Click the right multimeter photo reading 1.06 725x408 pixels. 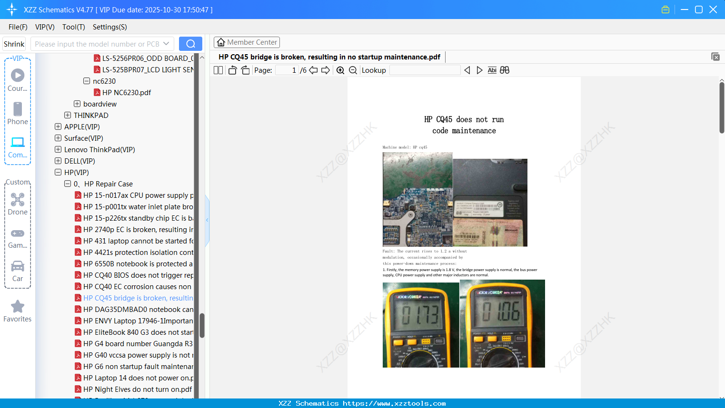tap(502, 323)
